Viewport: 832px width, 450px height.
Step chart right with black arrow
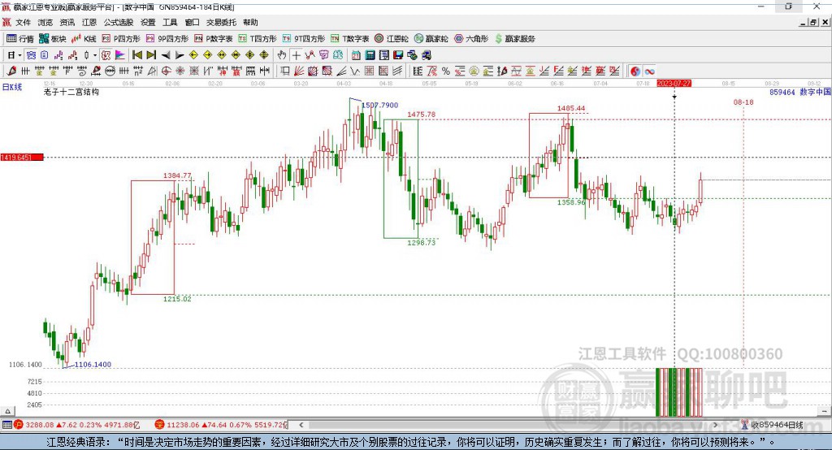point(180,55)
